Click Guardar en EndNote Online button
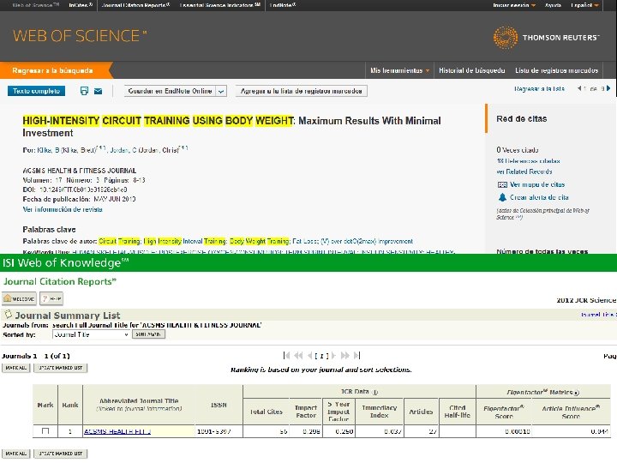The width and height of the screenshot is (617, 463). pyautogui.click(x=170, y=91)
